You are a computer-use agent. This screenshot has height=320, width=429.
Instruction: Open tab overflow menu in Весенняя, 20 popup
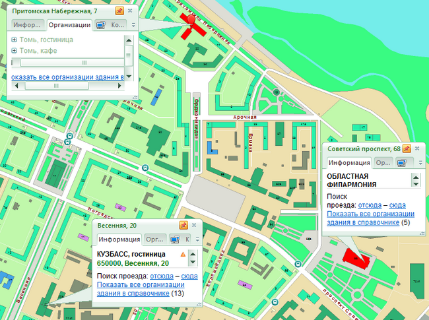[196, 240]
